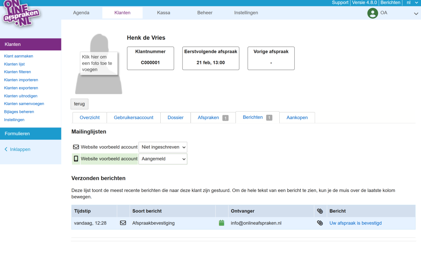Click the profile photo placeholder to add a photo

tap(99, 64)
